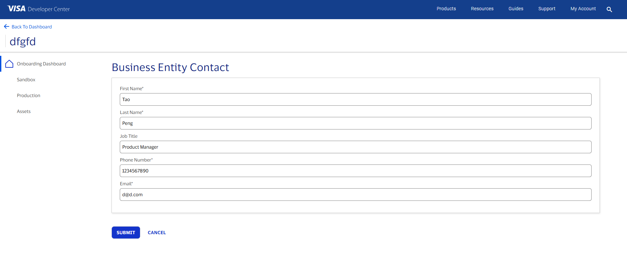Click the Onboarding Dashboard home icon
Screen dimensions: 627x254
[x=9, y=64]
